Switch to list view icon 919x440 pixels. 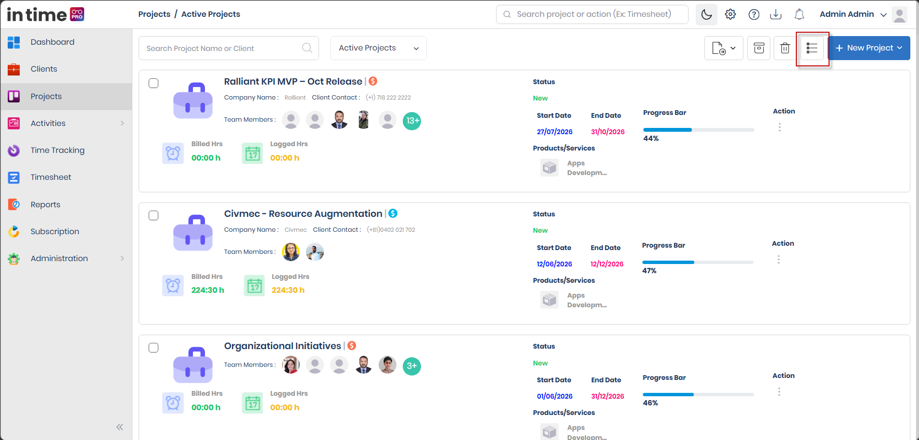(812, 48)
